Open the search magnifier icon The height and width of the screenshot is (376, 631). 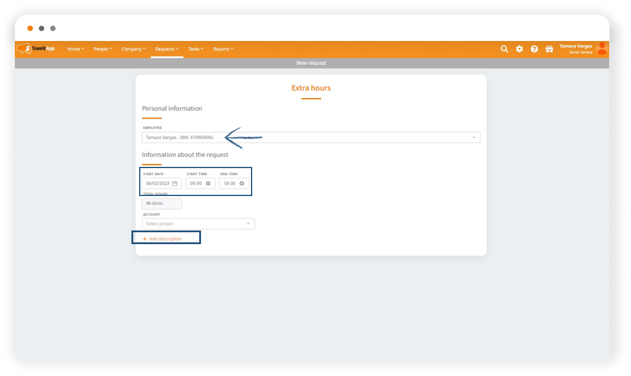[x=504, y=49]
